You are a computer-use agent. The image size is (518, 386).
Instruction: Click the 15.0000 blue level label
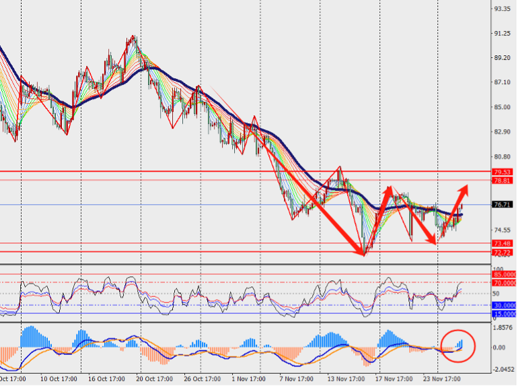(x=505, y=314)
